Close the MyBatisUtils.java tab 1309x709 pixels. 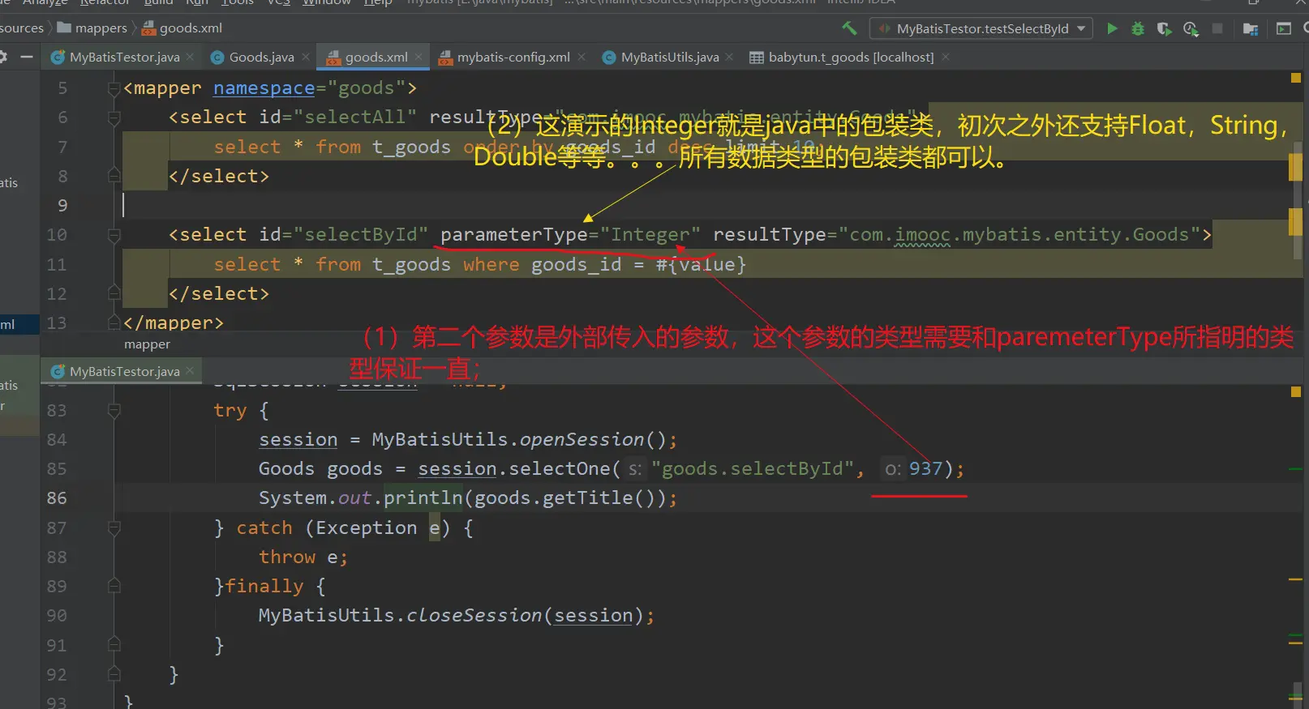click(x=729, y=57)
